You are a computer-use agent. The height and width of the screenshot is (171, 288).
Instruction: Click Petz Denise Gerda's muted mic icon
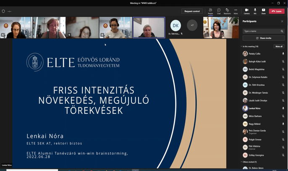(283, 132)
